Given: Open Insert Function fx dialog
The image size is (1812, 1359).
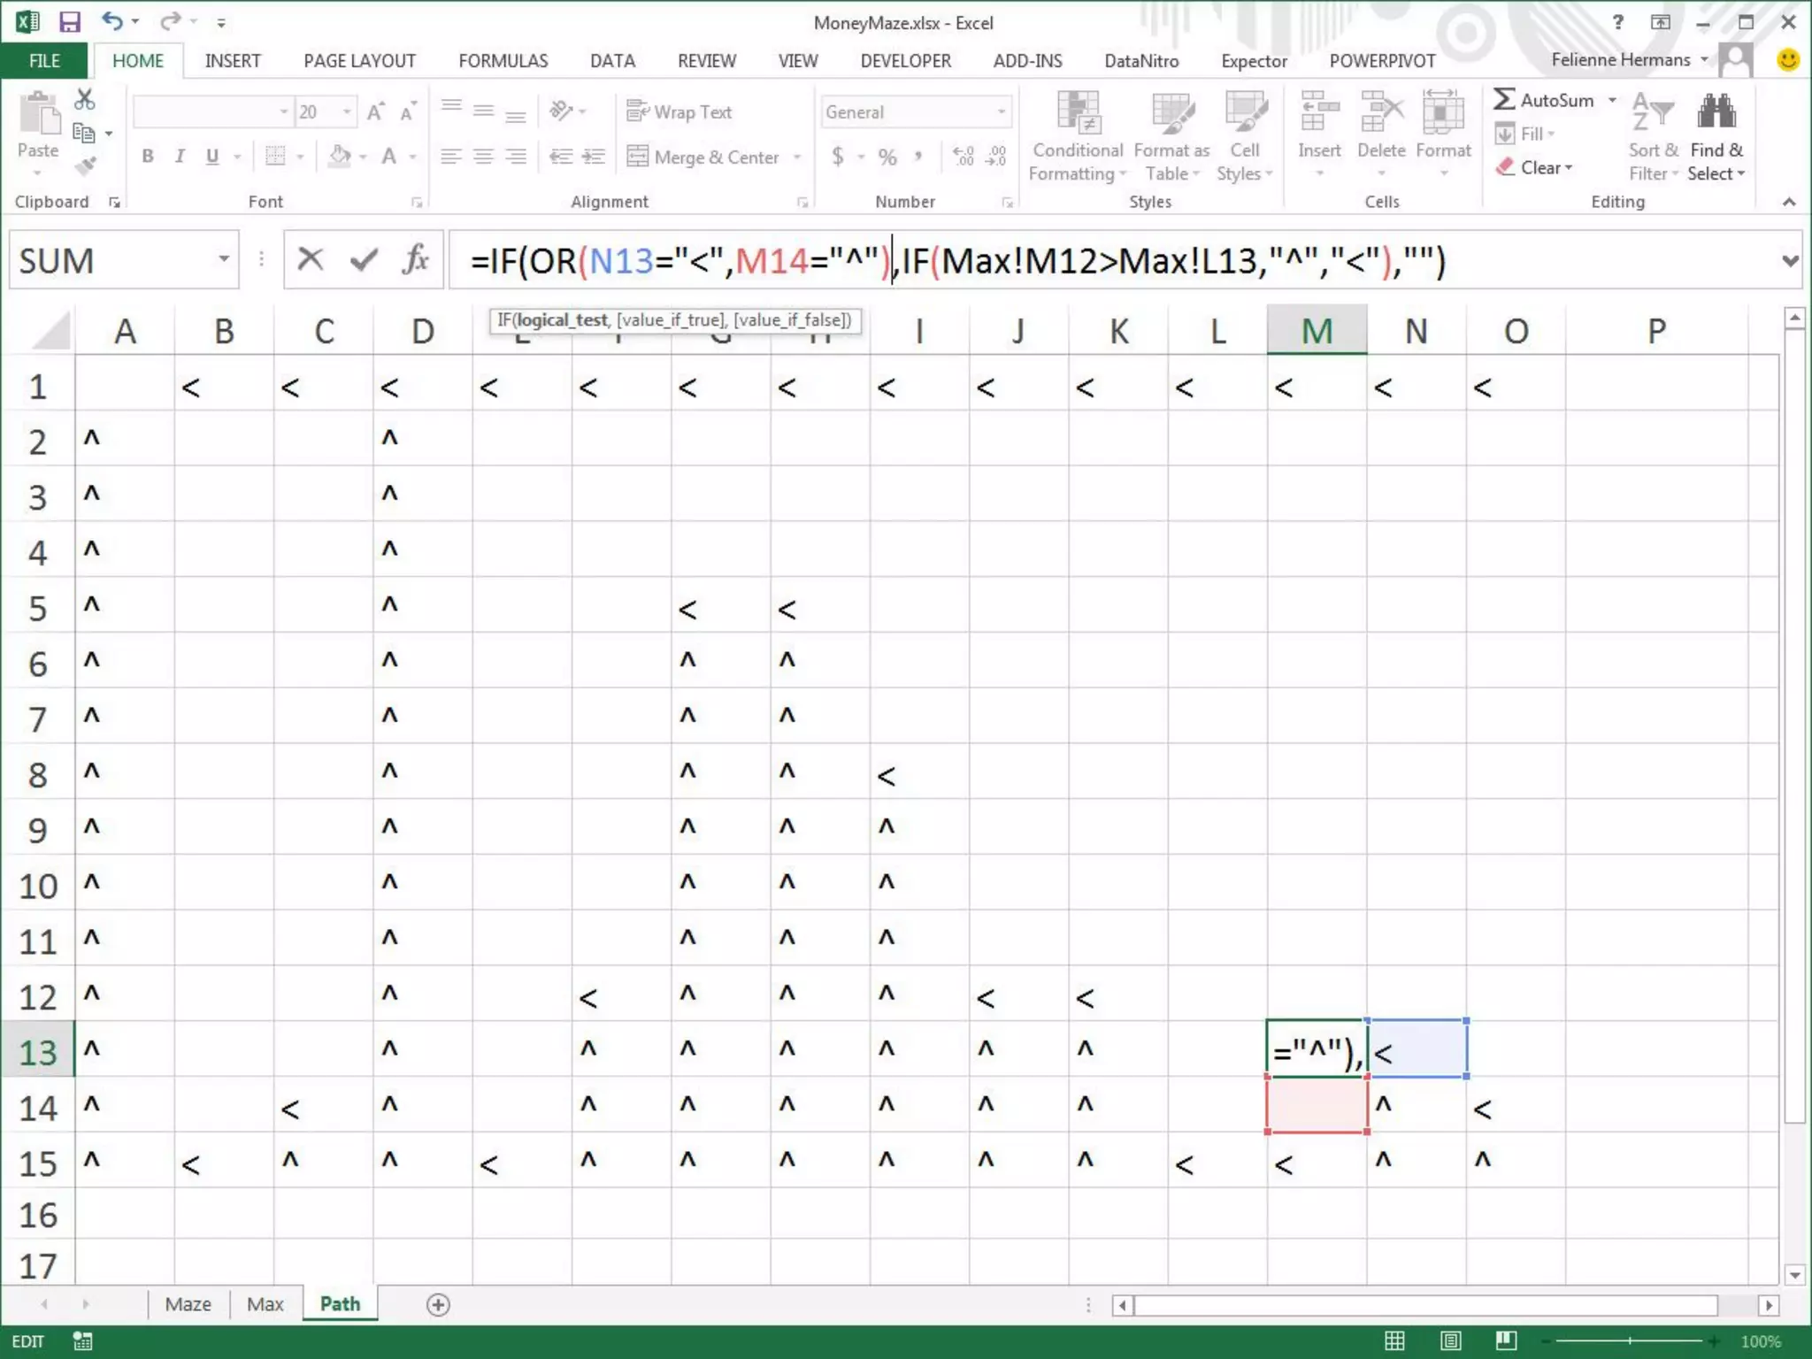Looking at the screenshot, I should (x=415, y=260).
